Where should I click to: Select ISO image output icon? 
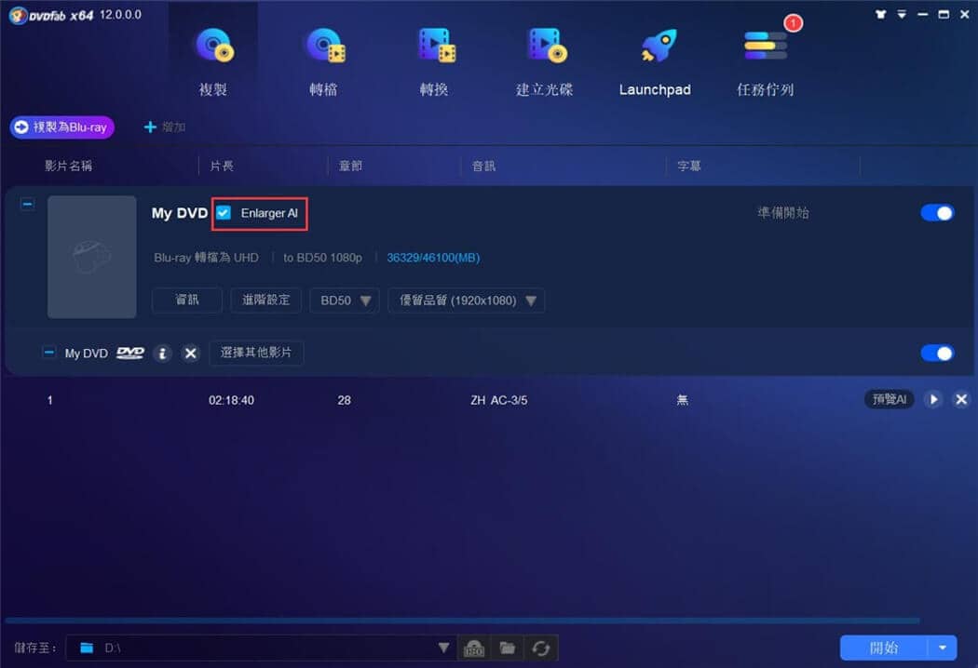coord(474,648)
